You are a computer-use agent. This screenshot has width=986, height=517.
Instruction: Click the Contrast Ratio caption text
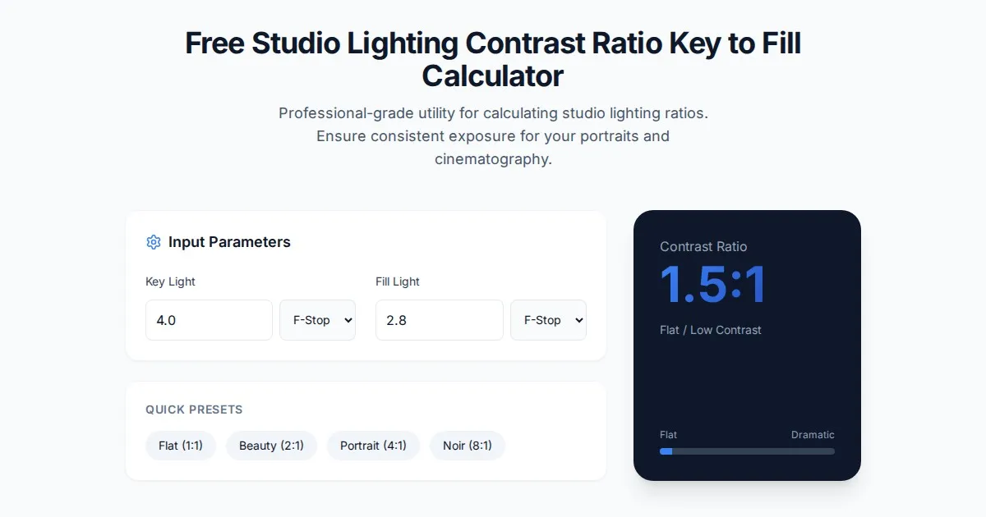703,246
